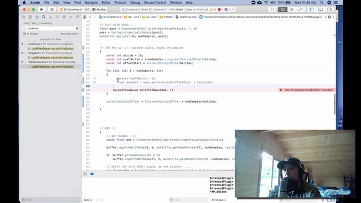Open the My Mac destination selector
The width and height of the screenshot is (361, 203).
tap(99, 10)
